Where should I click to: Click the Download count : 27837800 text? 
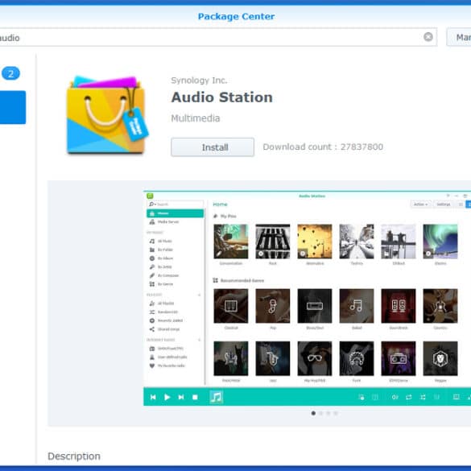pos(323,147)
